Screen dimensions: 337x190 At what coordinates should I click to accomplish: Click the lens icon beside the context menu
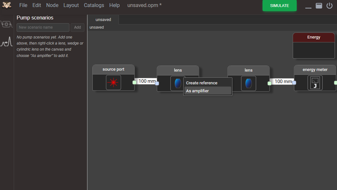[x=177, y=83]
